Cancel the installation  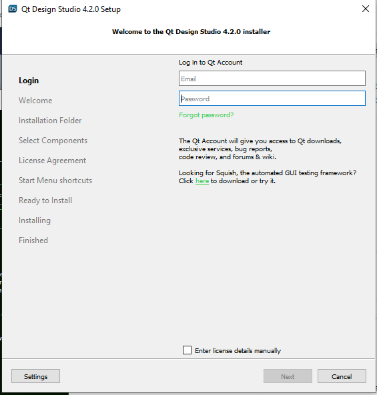tap(342, 376)
